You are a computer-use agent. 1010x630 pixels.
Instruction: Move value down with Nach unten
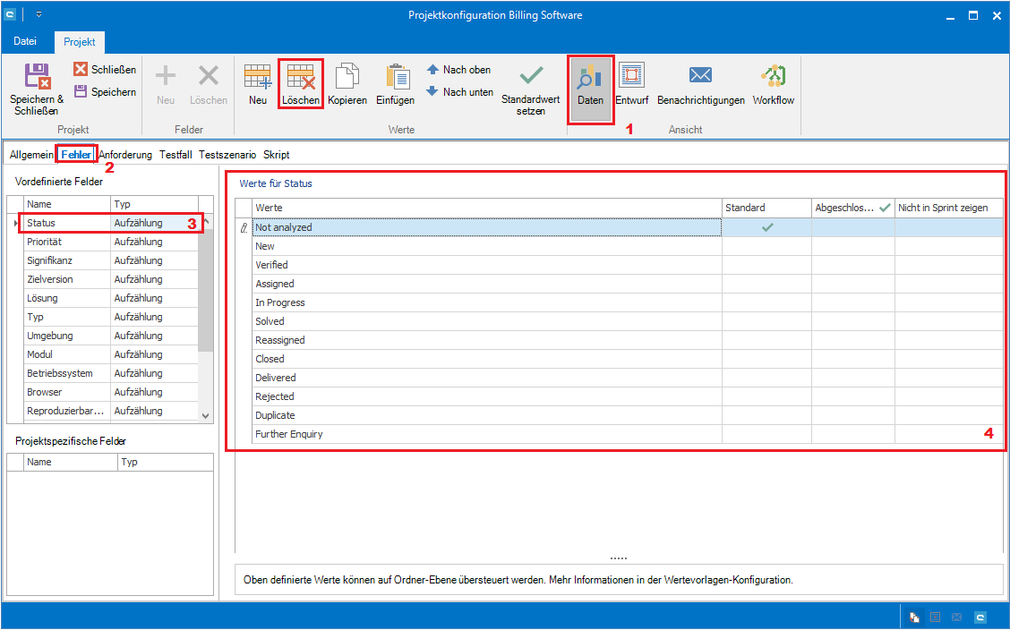tap(459, 92)
